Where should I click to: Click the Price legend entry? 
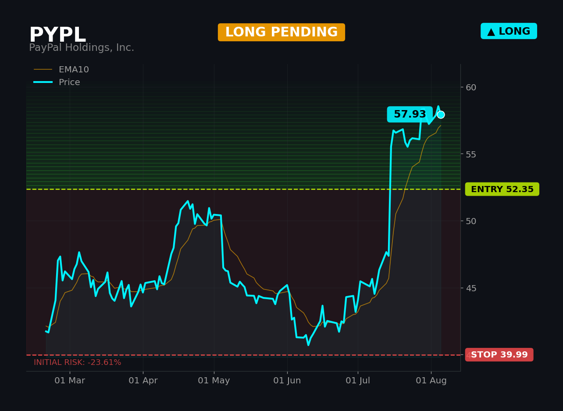coord(57,82)
